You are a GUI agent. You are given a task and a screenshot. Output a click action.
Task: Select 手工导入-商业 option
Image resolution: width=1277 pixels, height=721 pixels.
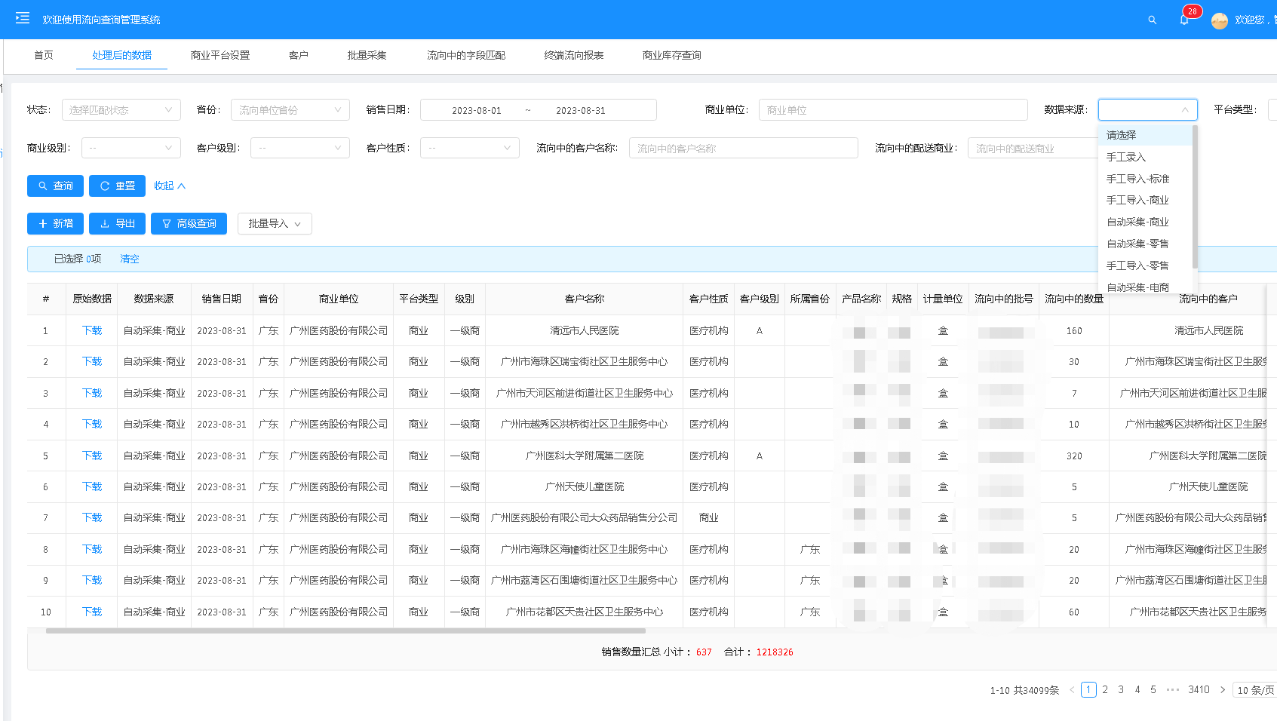click(x=1145, y=200)
